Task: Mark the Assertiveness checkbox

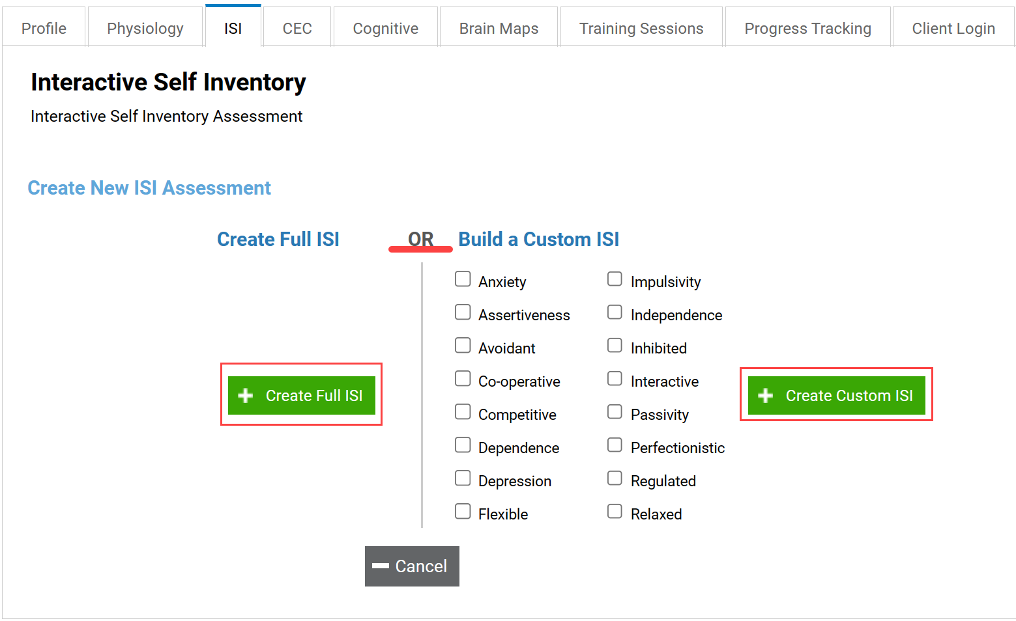Action: click(x=463, y=312)
